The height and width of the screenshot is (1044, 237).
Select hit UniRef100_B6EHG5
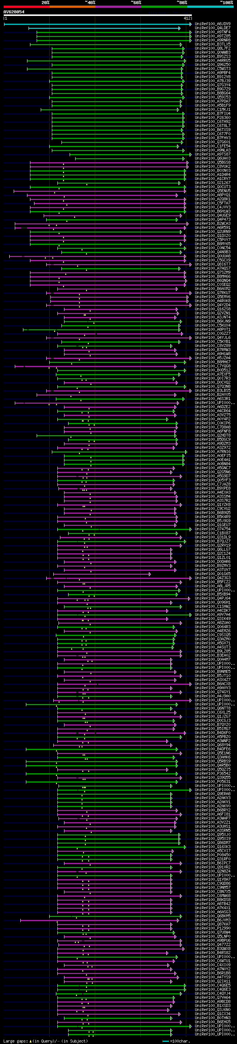pos(213,1022)
